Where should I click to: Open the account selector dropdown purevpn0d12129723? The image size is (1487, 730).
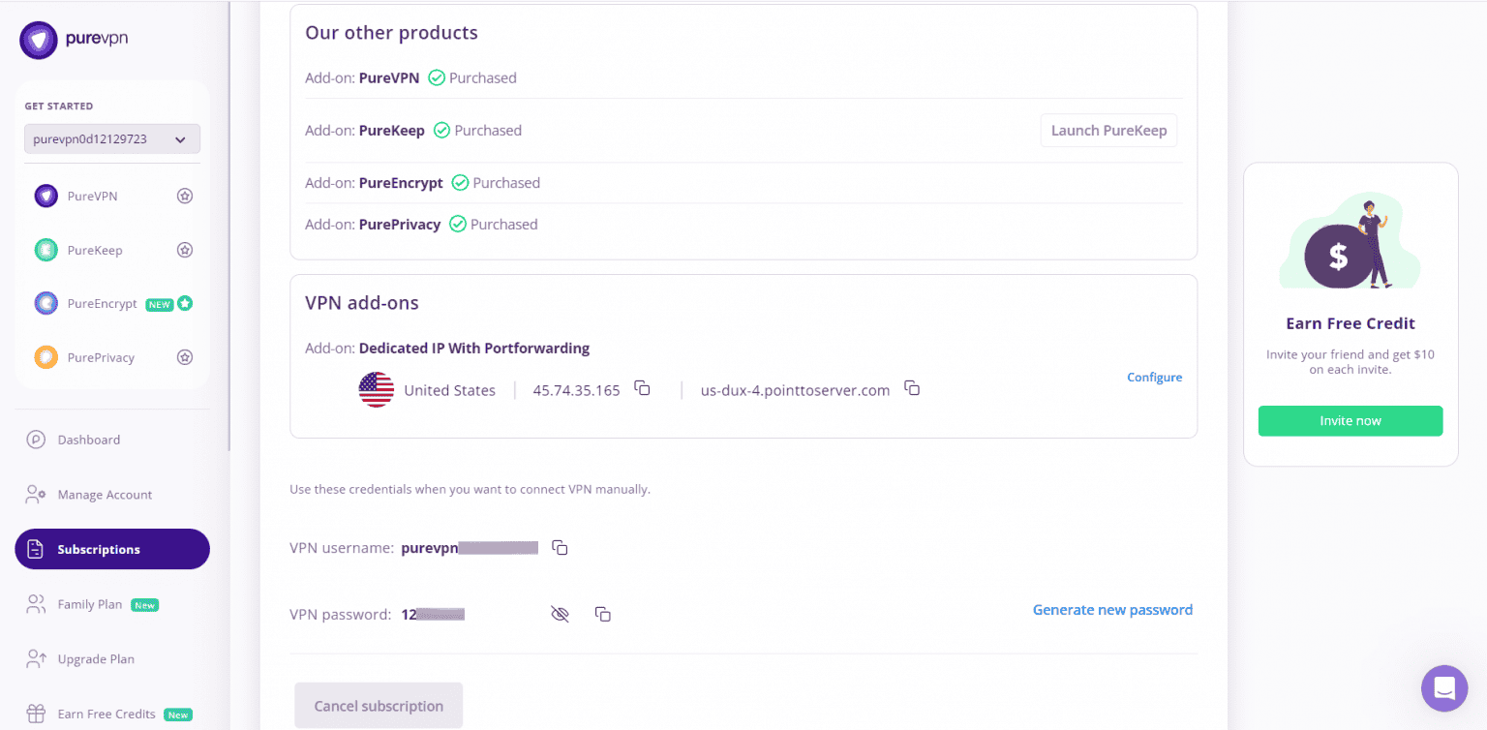pyautogui.click(x=112, y=138)
